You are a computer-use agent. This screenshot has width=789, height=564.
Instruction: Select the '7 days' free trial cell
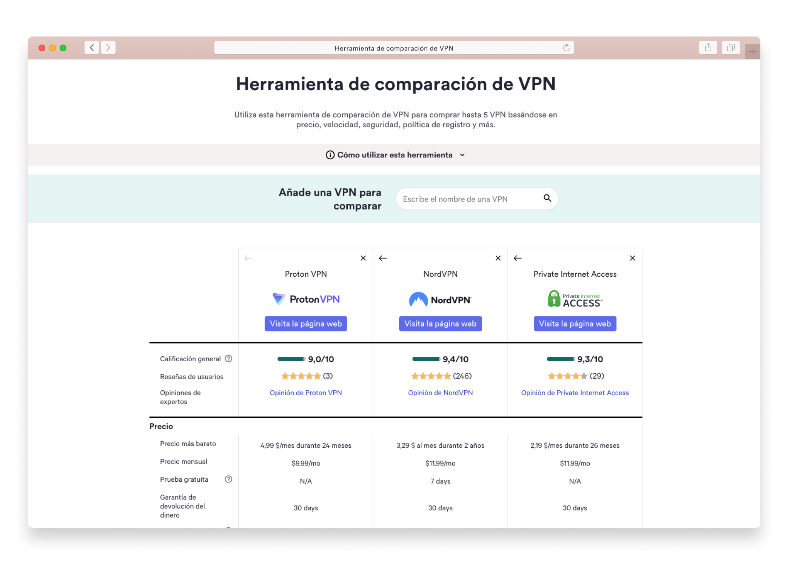(440, 481)
